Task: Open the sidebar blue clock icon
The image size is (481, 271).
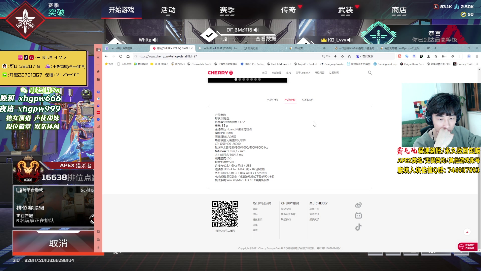Action: 98,119
